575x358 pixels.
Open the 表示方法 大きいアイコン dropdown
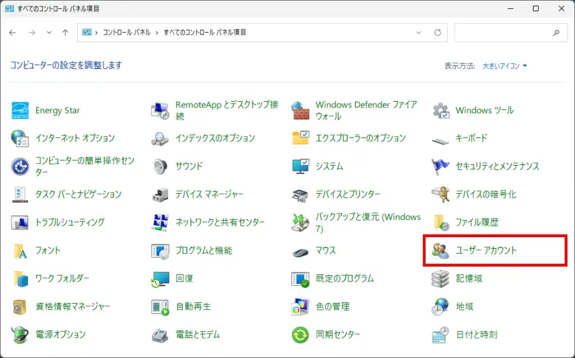pos(505,66)
